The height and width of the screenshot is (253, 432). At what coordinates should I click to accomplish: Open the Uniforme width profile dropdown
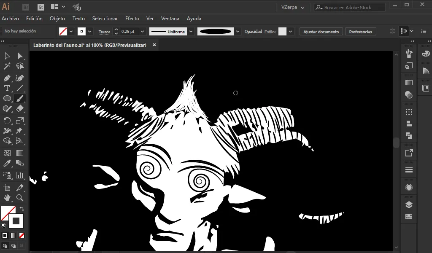(191, 31)
